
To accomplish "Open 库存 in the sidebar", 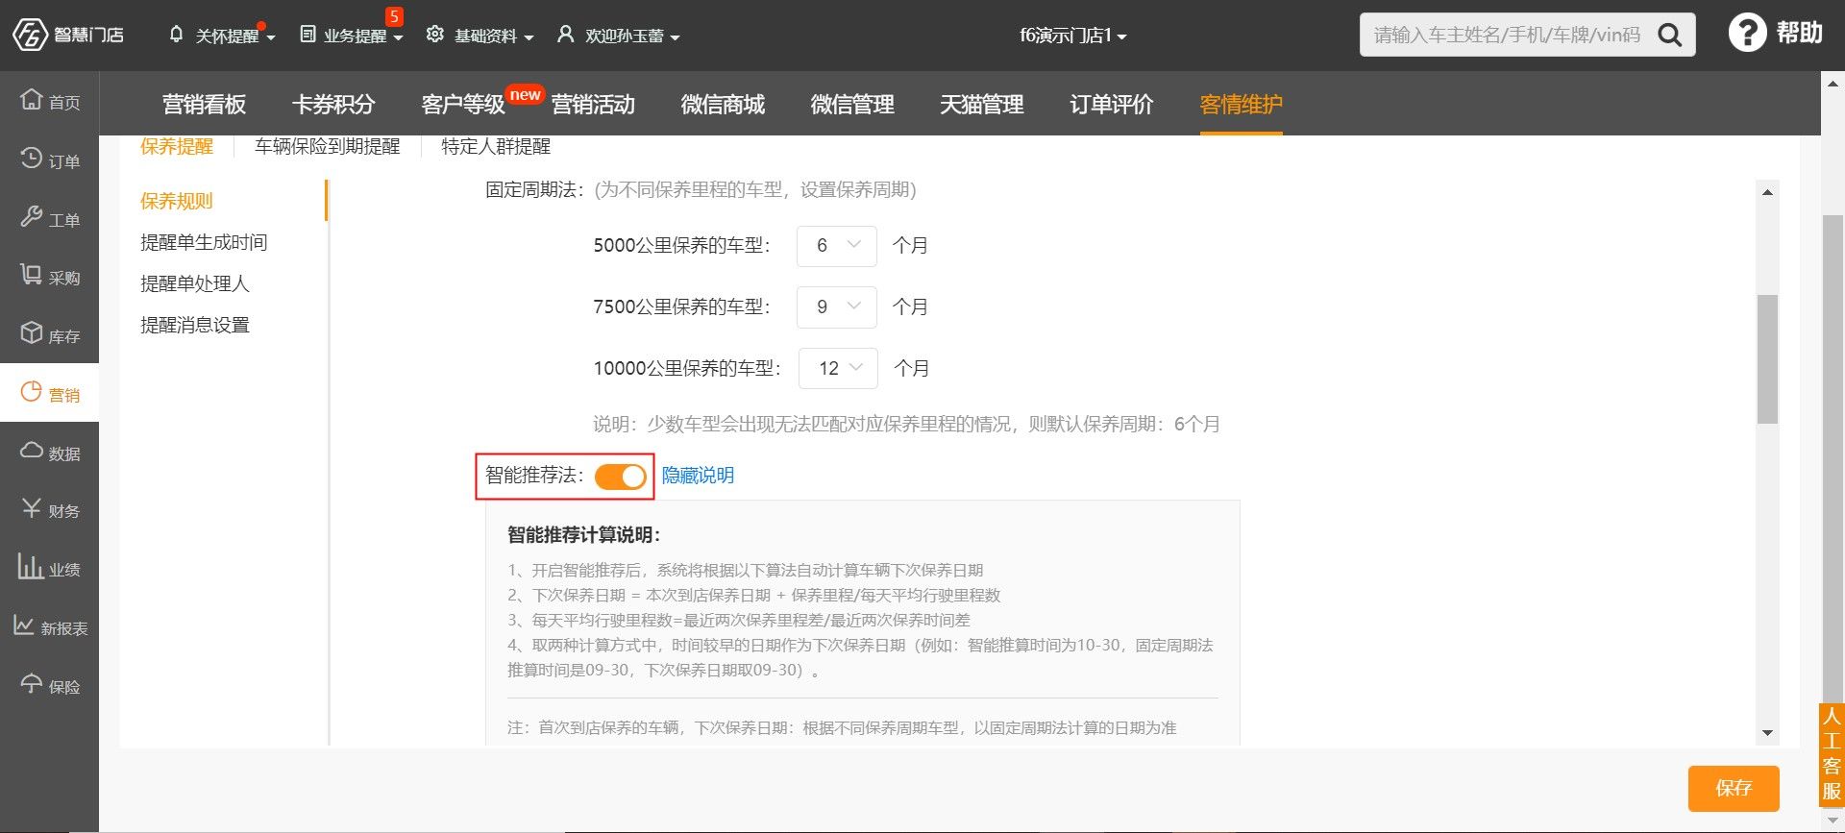I will coord(50,335).
